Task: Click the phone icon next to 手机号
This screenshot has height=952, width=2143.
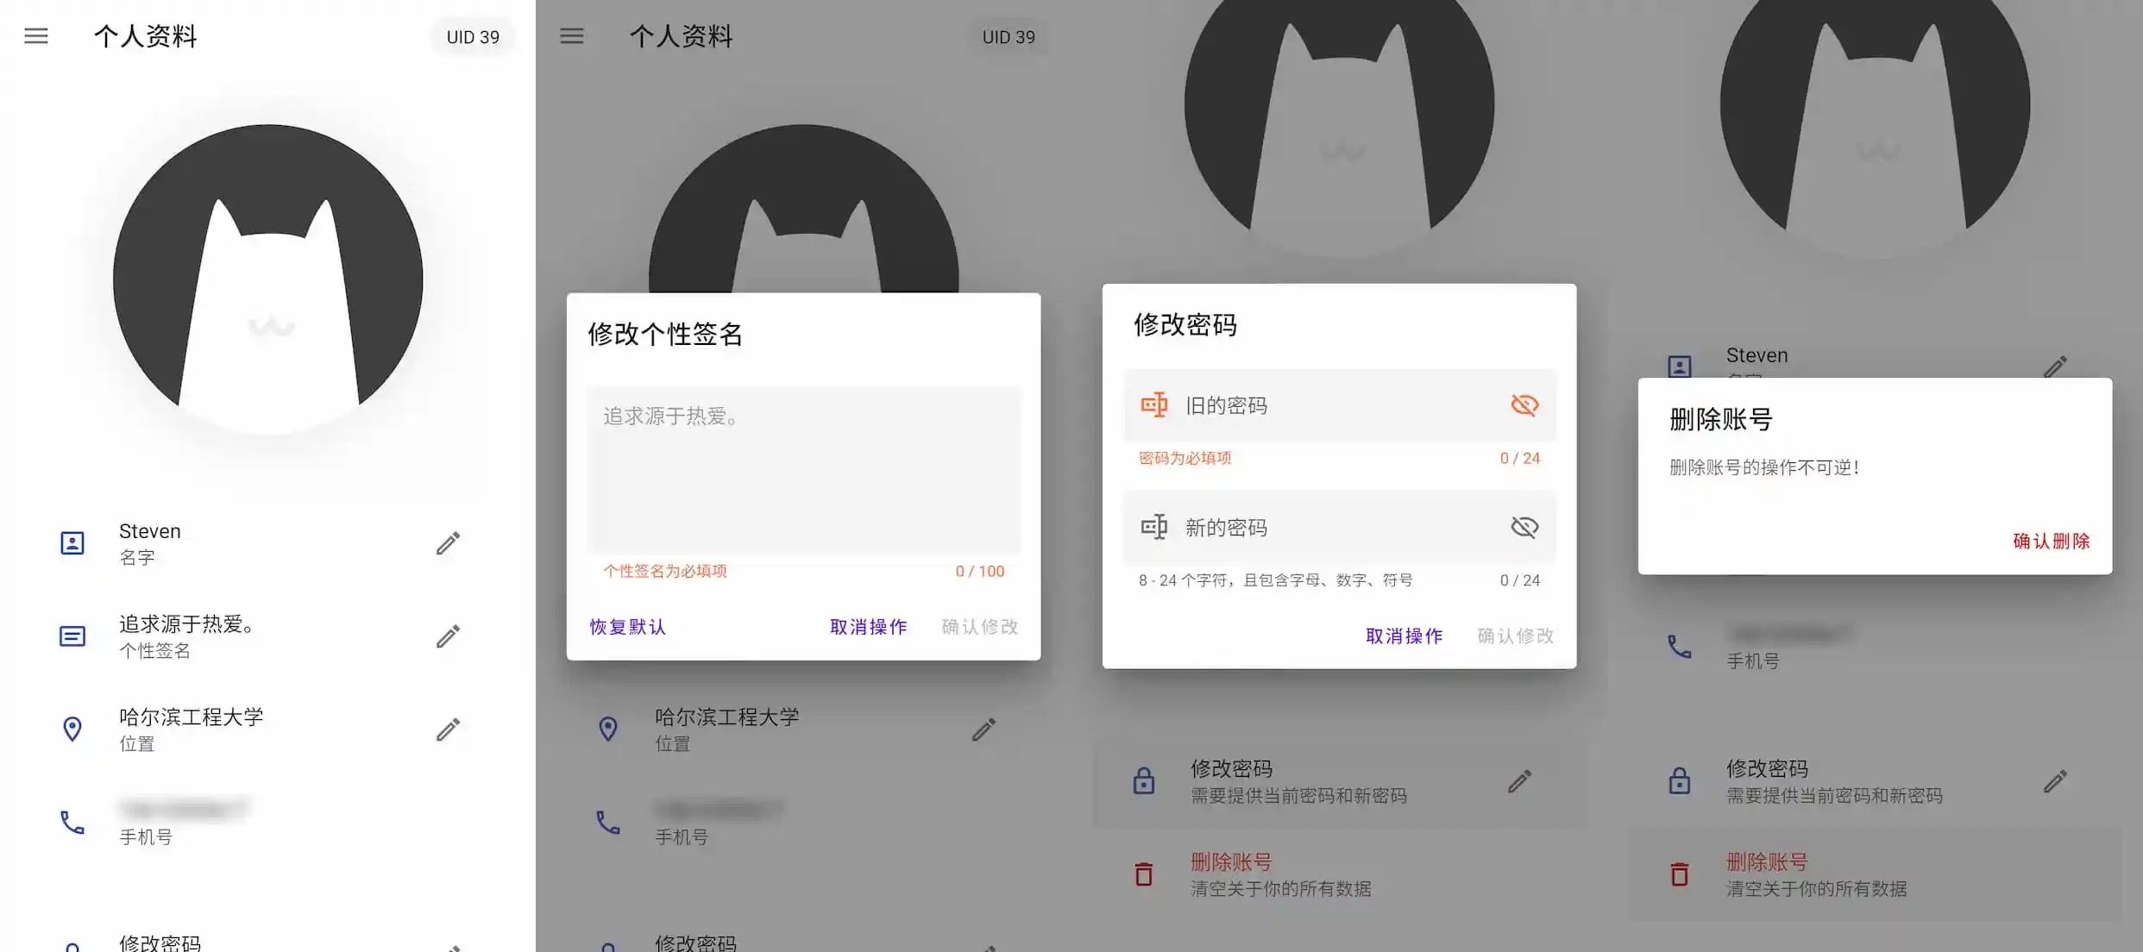Action: coord(72,822)
